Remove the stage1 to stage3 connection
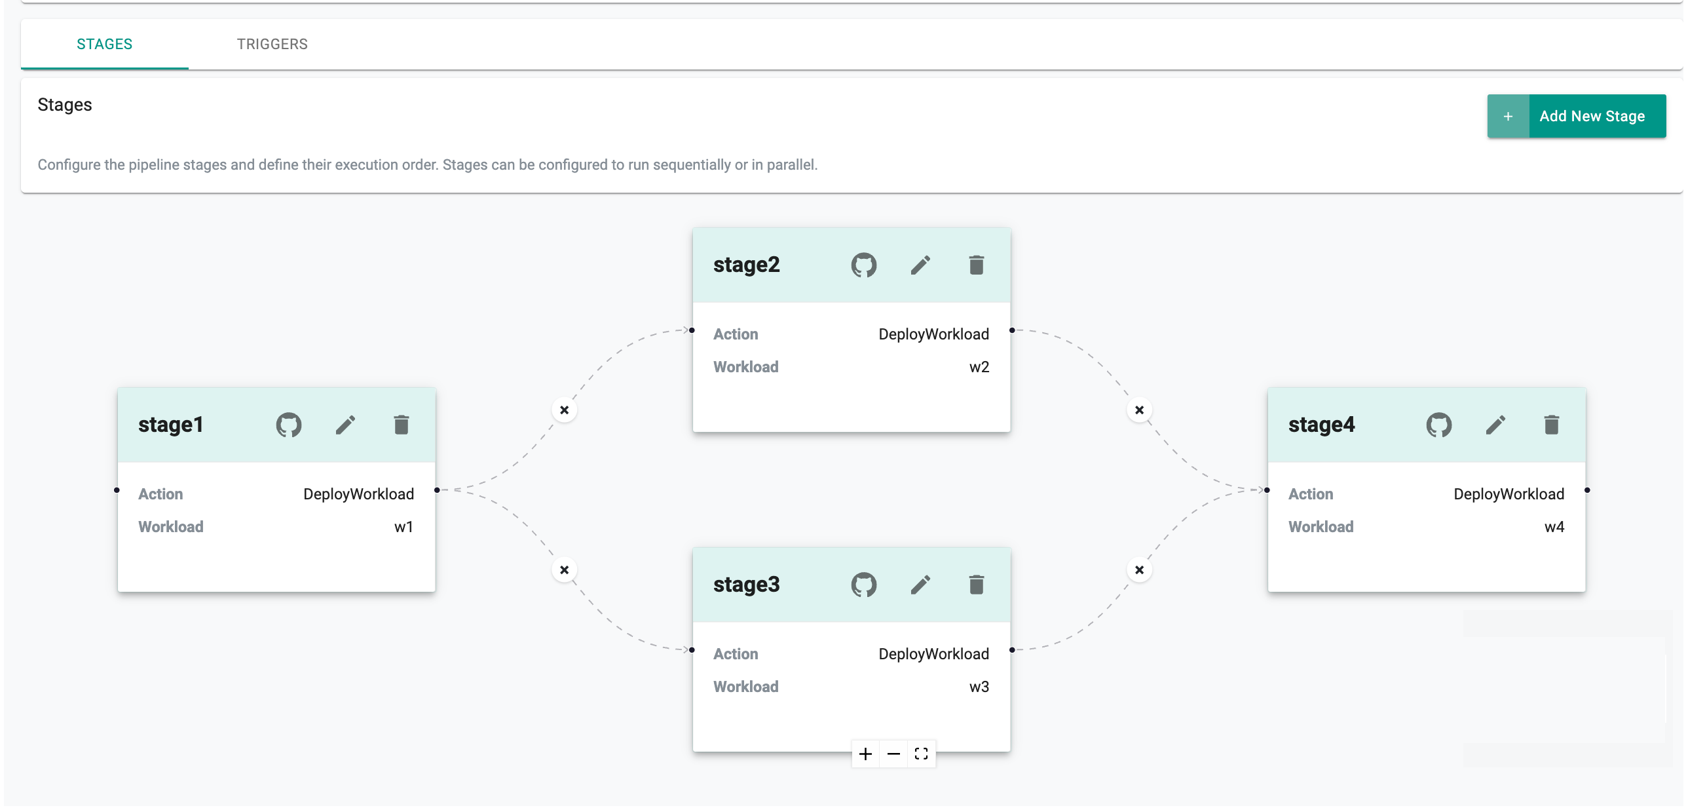Screen dimensions: 1686x810 pos(564,570)
